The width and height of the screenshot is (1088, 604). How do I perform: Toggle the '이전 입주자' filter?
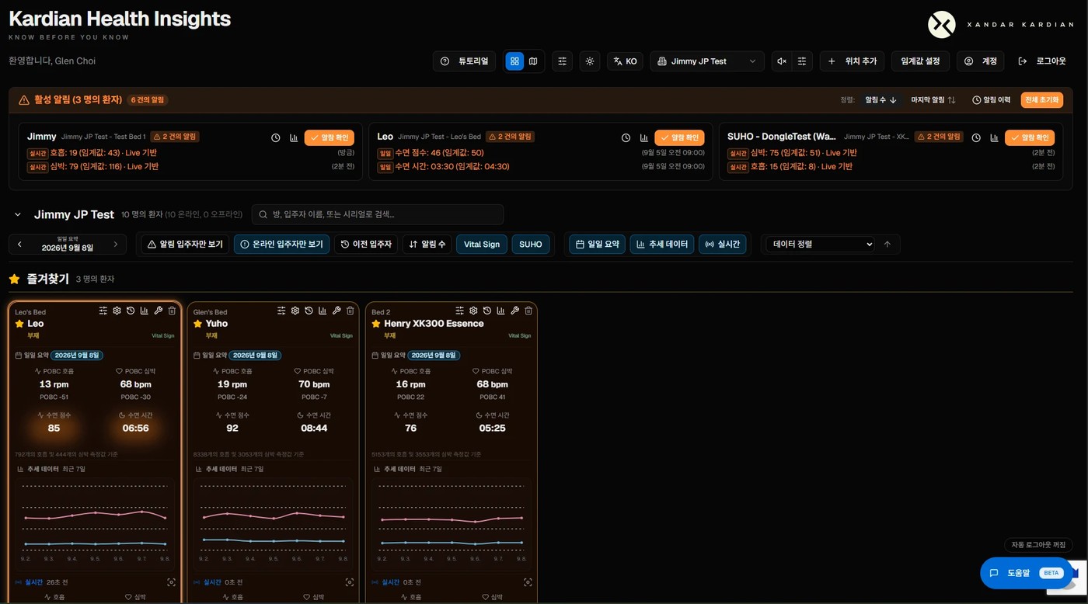367,244
